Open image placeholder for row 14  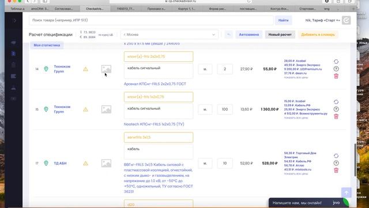click(106, 69)
